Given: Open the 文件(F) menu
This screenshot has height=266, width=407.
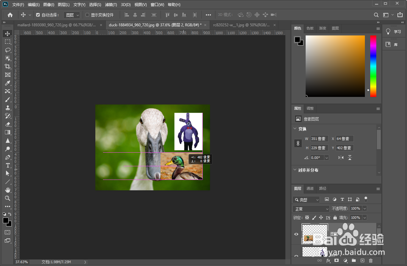Looking at the screenshot, I should (x=18, y=5).
